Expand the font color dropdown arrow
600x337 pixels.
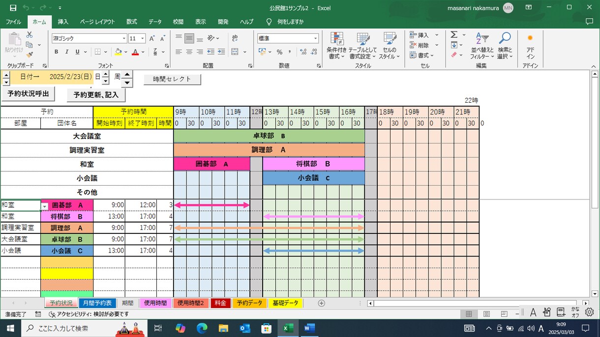[143, 52]
